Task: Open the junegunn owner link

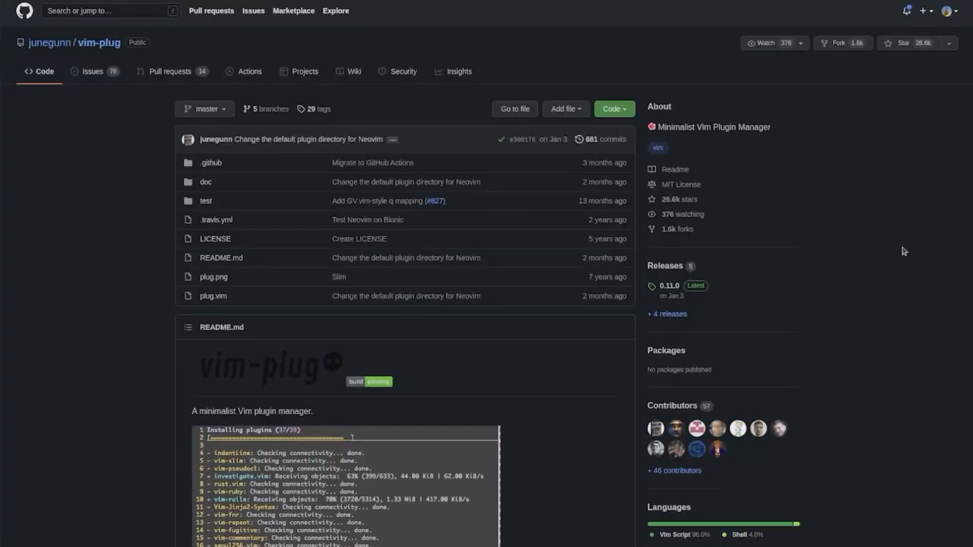Action: pyautogui.click(x=49, y=42)
